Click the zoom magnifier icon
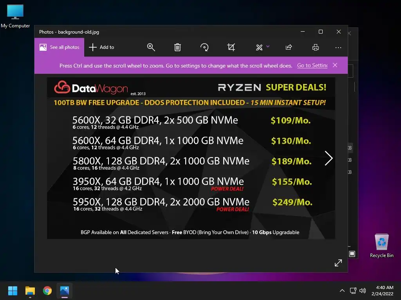This screenshot has height=300, width=401. pos(151,47)
